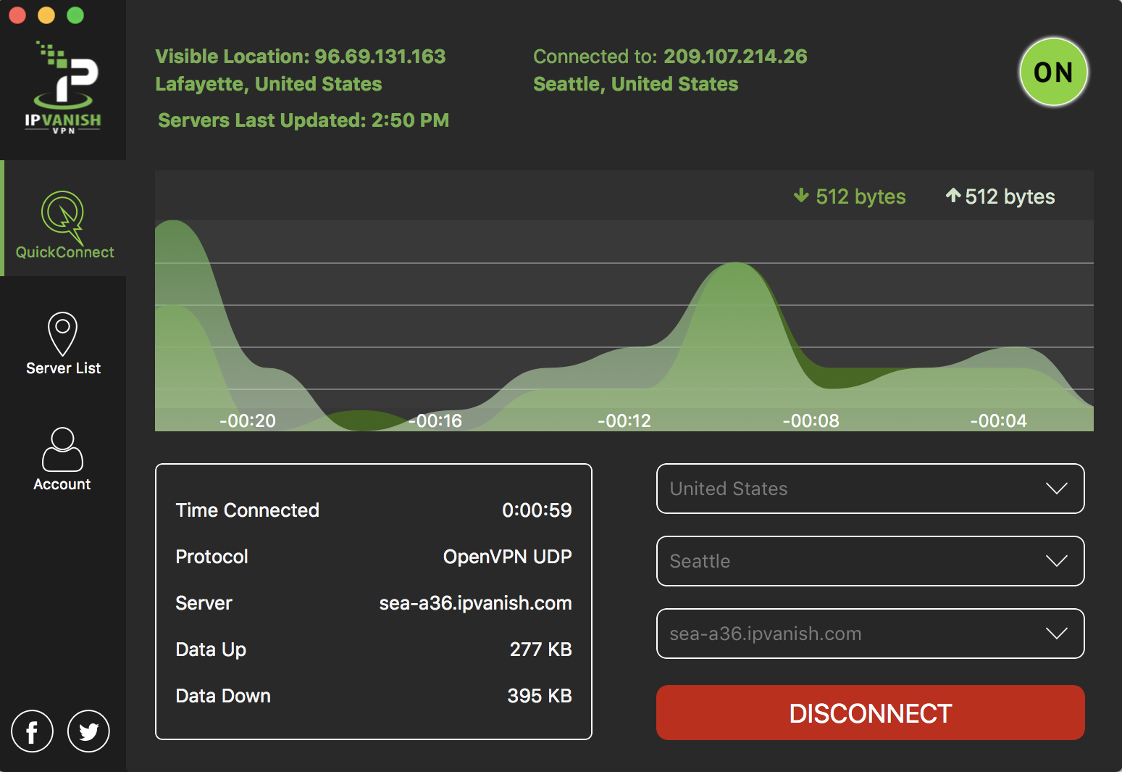Open IPVanish Twitter page icon

click(x=88, y=731)
